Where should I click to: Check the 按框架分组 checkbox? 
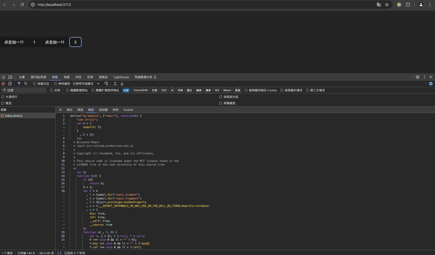pos(221,97)
